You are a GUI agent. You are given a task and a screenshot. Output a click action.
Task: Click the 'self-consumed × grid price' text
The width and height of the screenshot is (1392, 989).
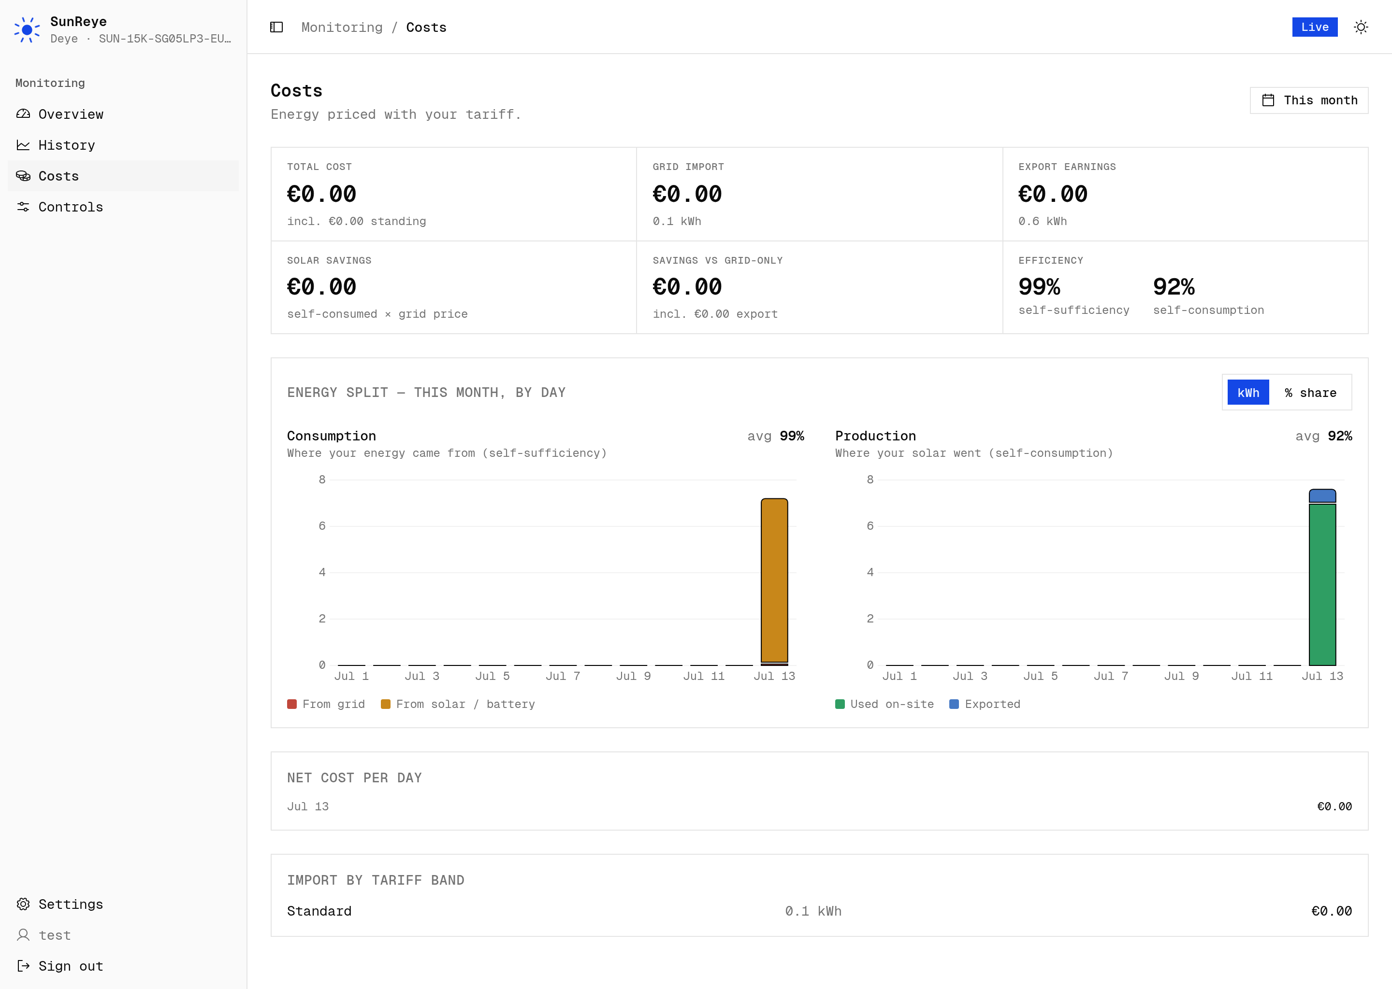tap(377, 314)
